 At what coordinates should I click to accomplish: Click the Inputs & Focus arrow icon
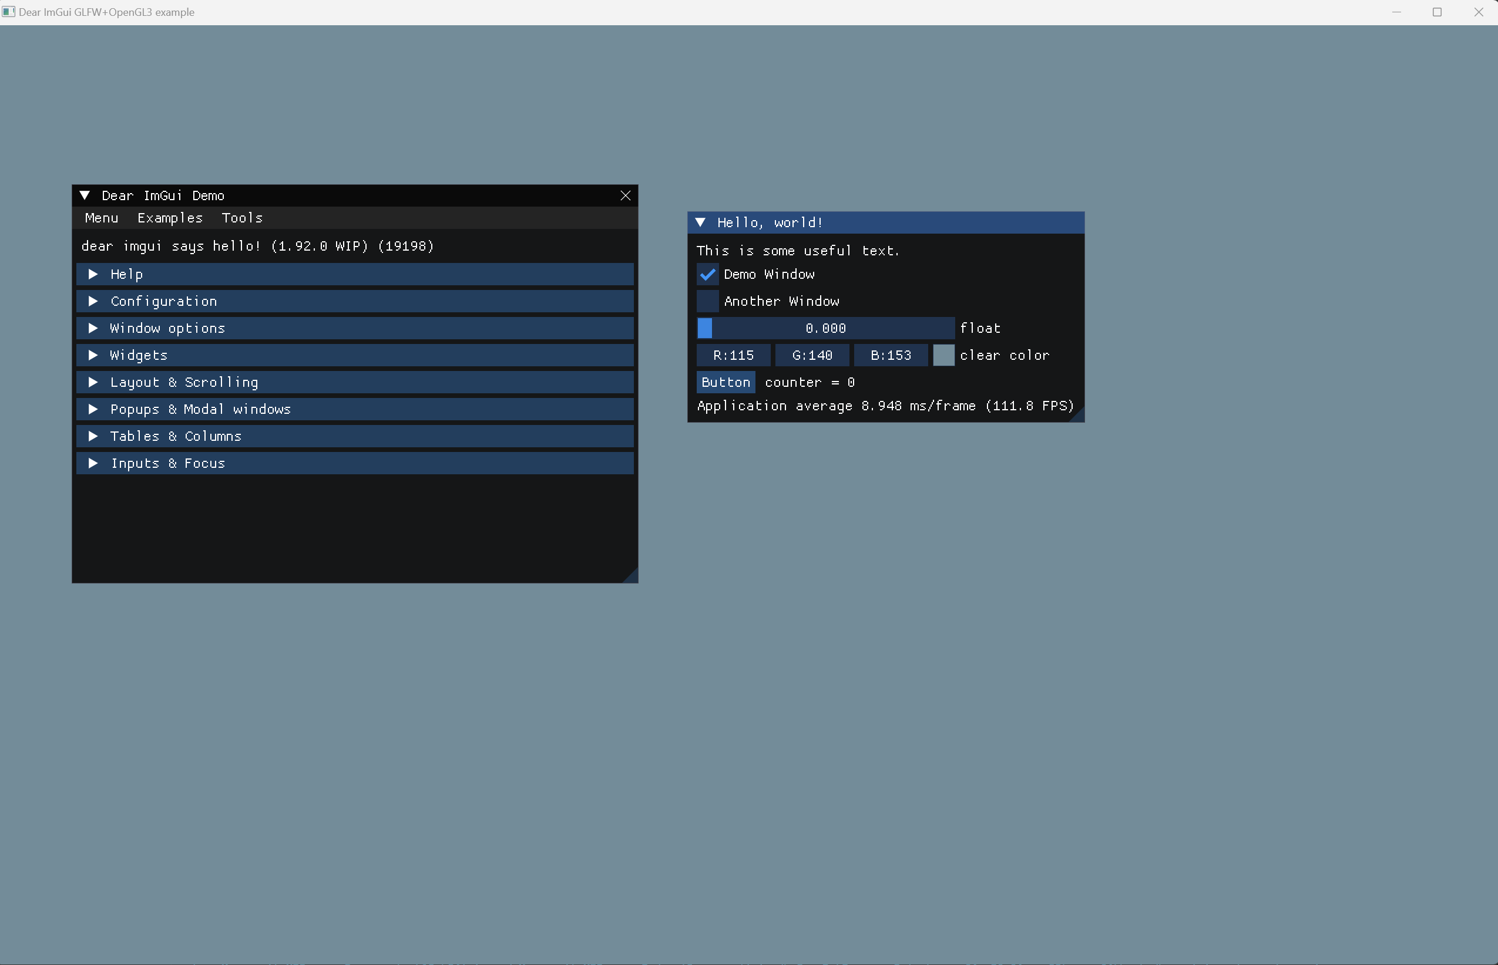[x=93, y=463]
